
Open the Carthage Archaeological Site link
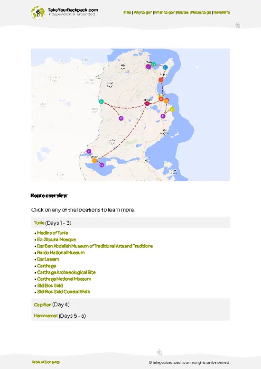[66, 273]
